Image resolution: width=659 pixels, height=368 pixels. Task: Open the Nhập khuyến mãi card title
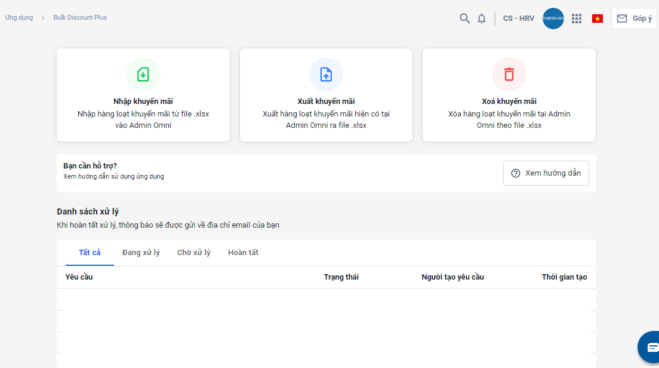click(143, 102)
